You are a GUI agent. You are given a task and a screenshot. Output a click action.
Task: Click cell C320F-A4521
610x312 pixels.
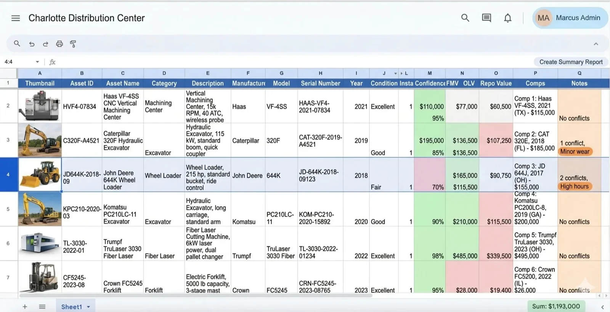click(x=82, y=140)
